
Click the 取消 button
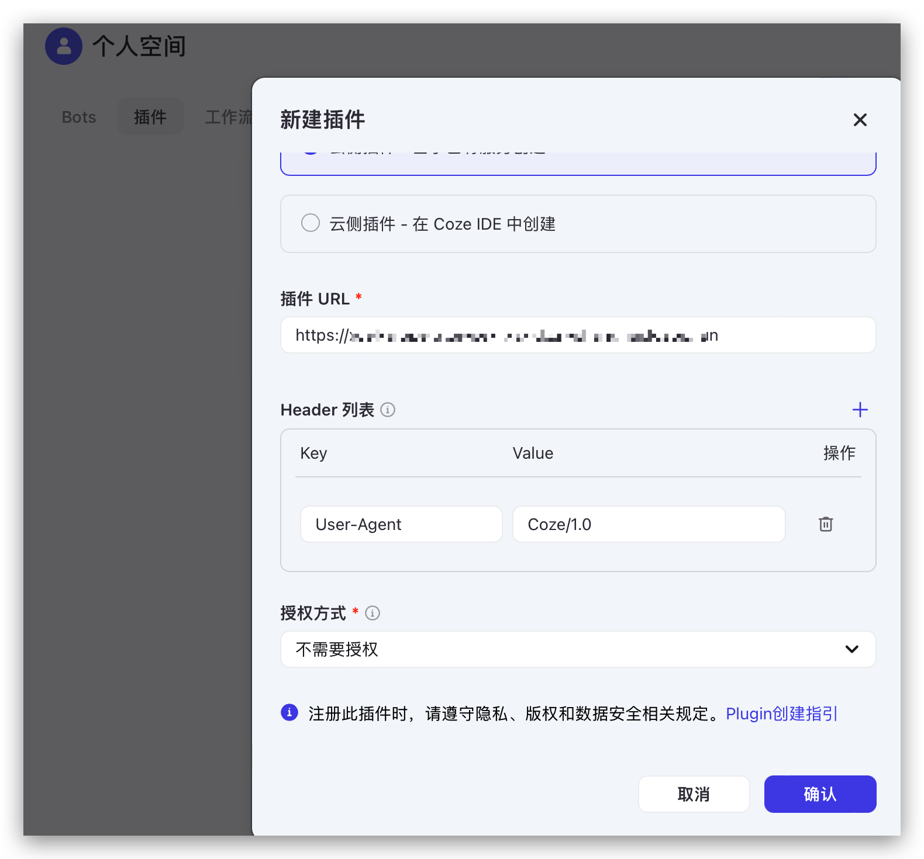point(694,794)
